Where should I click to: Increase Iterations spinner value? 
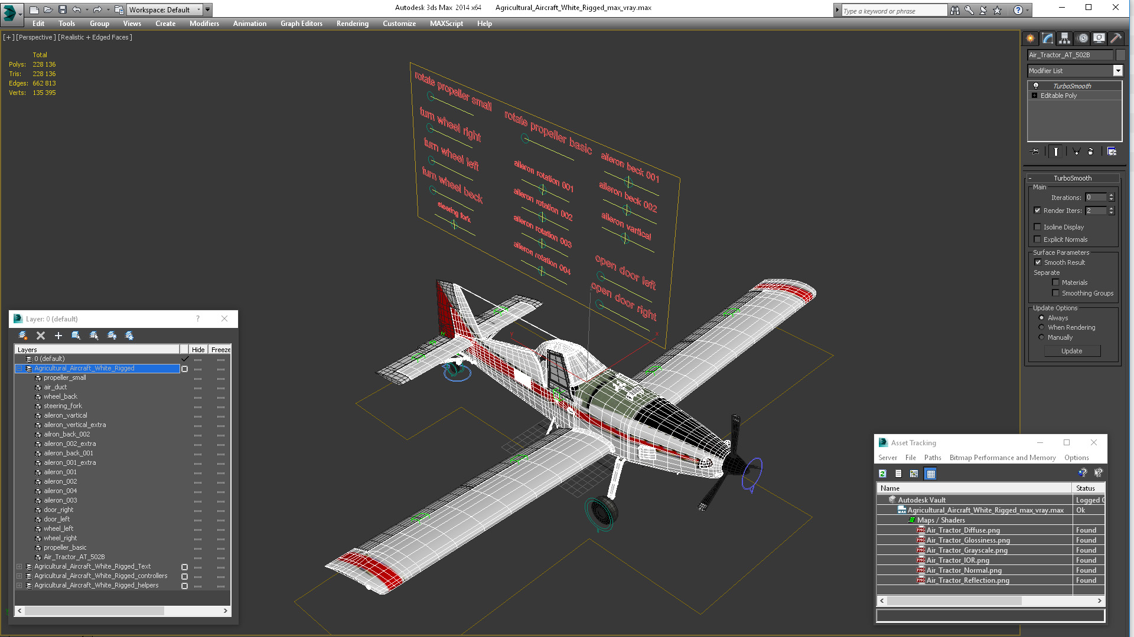point(1111,195)
